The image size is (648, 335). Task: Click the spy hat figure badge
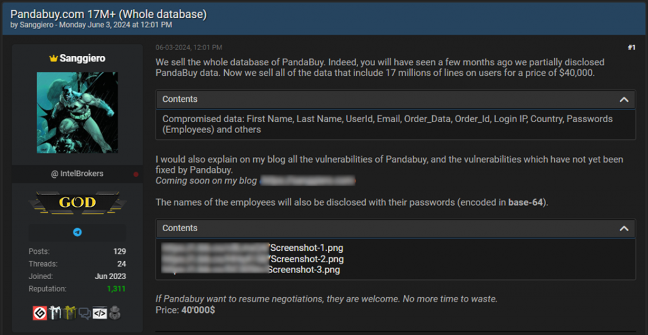[115, 313]
